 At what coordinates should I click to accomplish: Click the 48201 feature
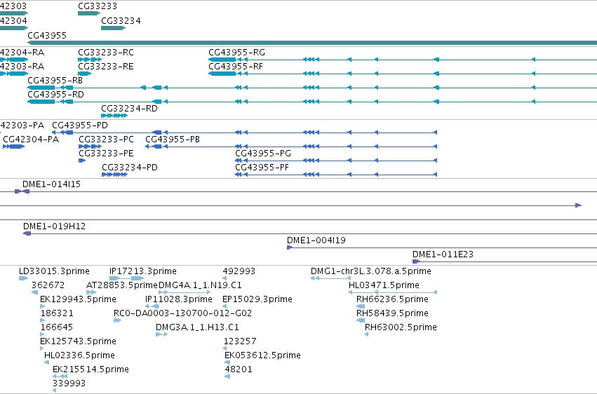pyautogui.click(x=227, y=377)
